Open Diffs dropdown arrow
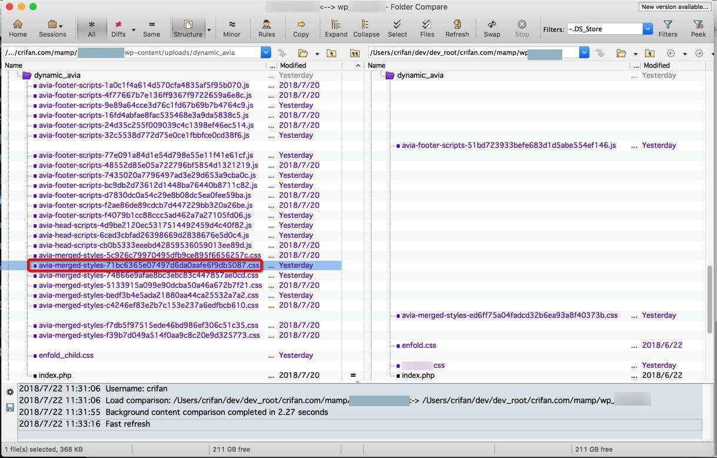Image resolution: width=717 pixels, height=458 pixels. tap(134, 29)
